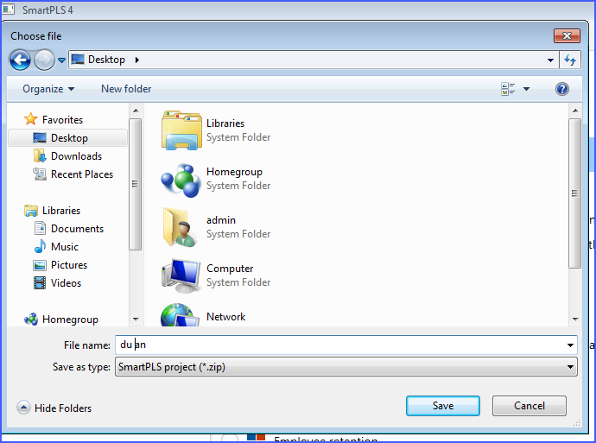
Task: Select the Homegroup system folder icon
Action: [x=181, y=179]
